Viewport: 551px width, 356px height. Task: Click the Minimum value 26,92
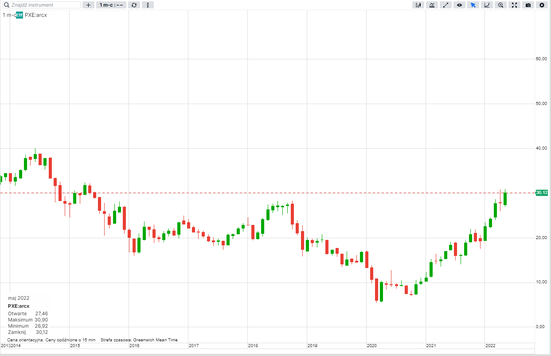41,326
